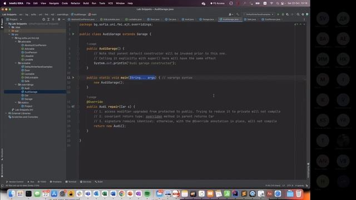Run the AudiGarage class via gutter arrow

[73, 34]
